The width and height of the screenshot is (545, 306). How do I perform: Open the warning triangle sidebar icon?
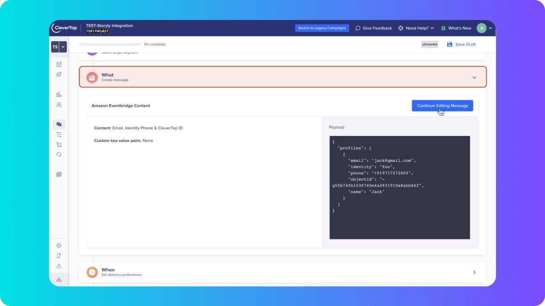[x=59, y=266]
